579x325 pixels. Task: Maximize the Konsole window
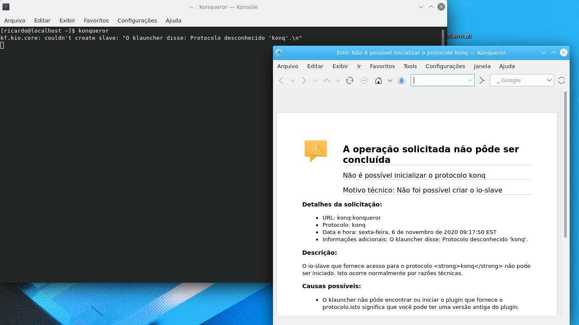pos(431,7)
